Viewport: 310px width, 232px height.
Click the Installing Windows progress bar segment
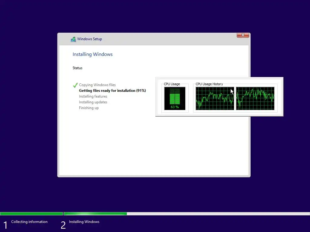tap(186, 214)
